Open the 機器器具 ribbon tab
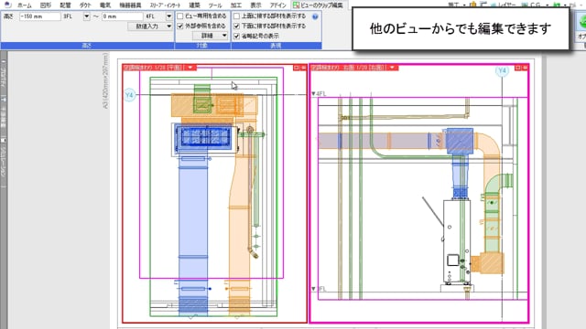 point(130,5)
